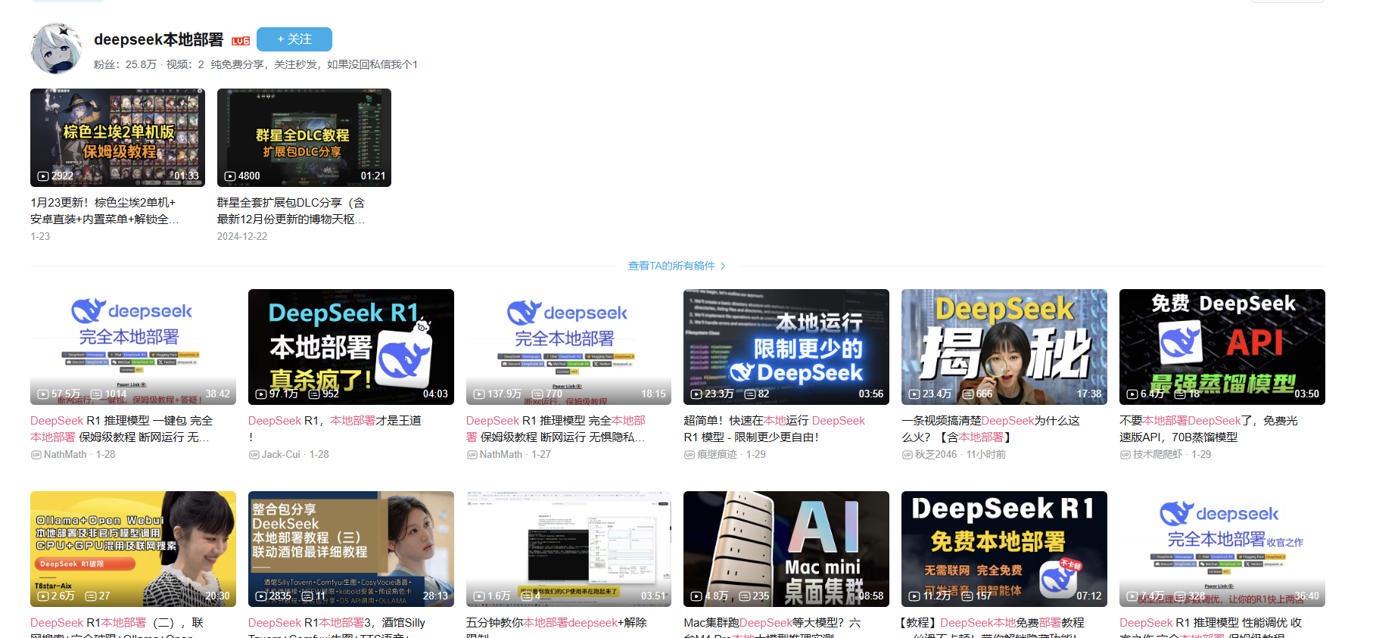Visit uploader Jack-Cui's page
Image resolution: width=1373 pixels, height=638 pixels.
click(281, 455)
